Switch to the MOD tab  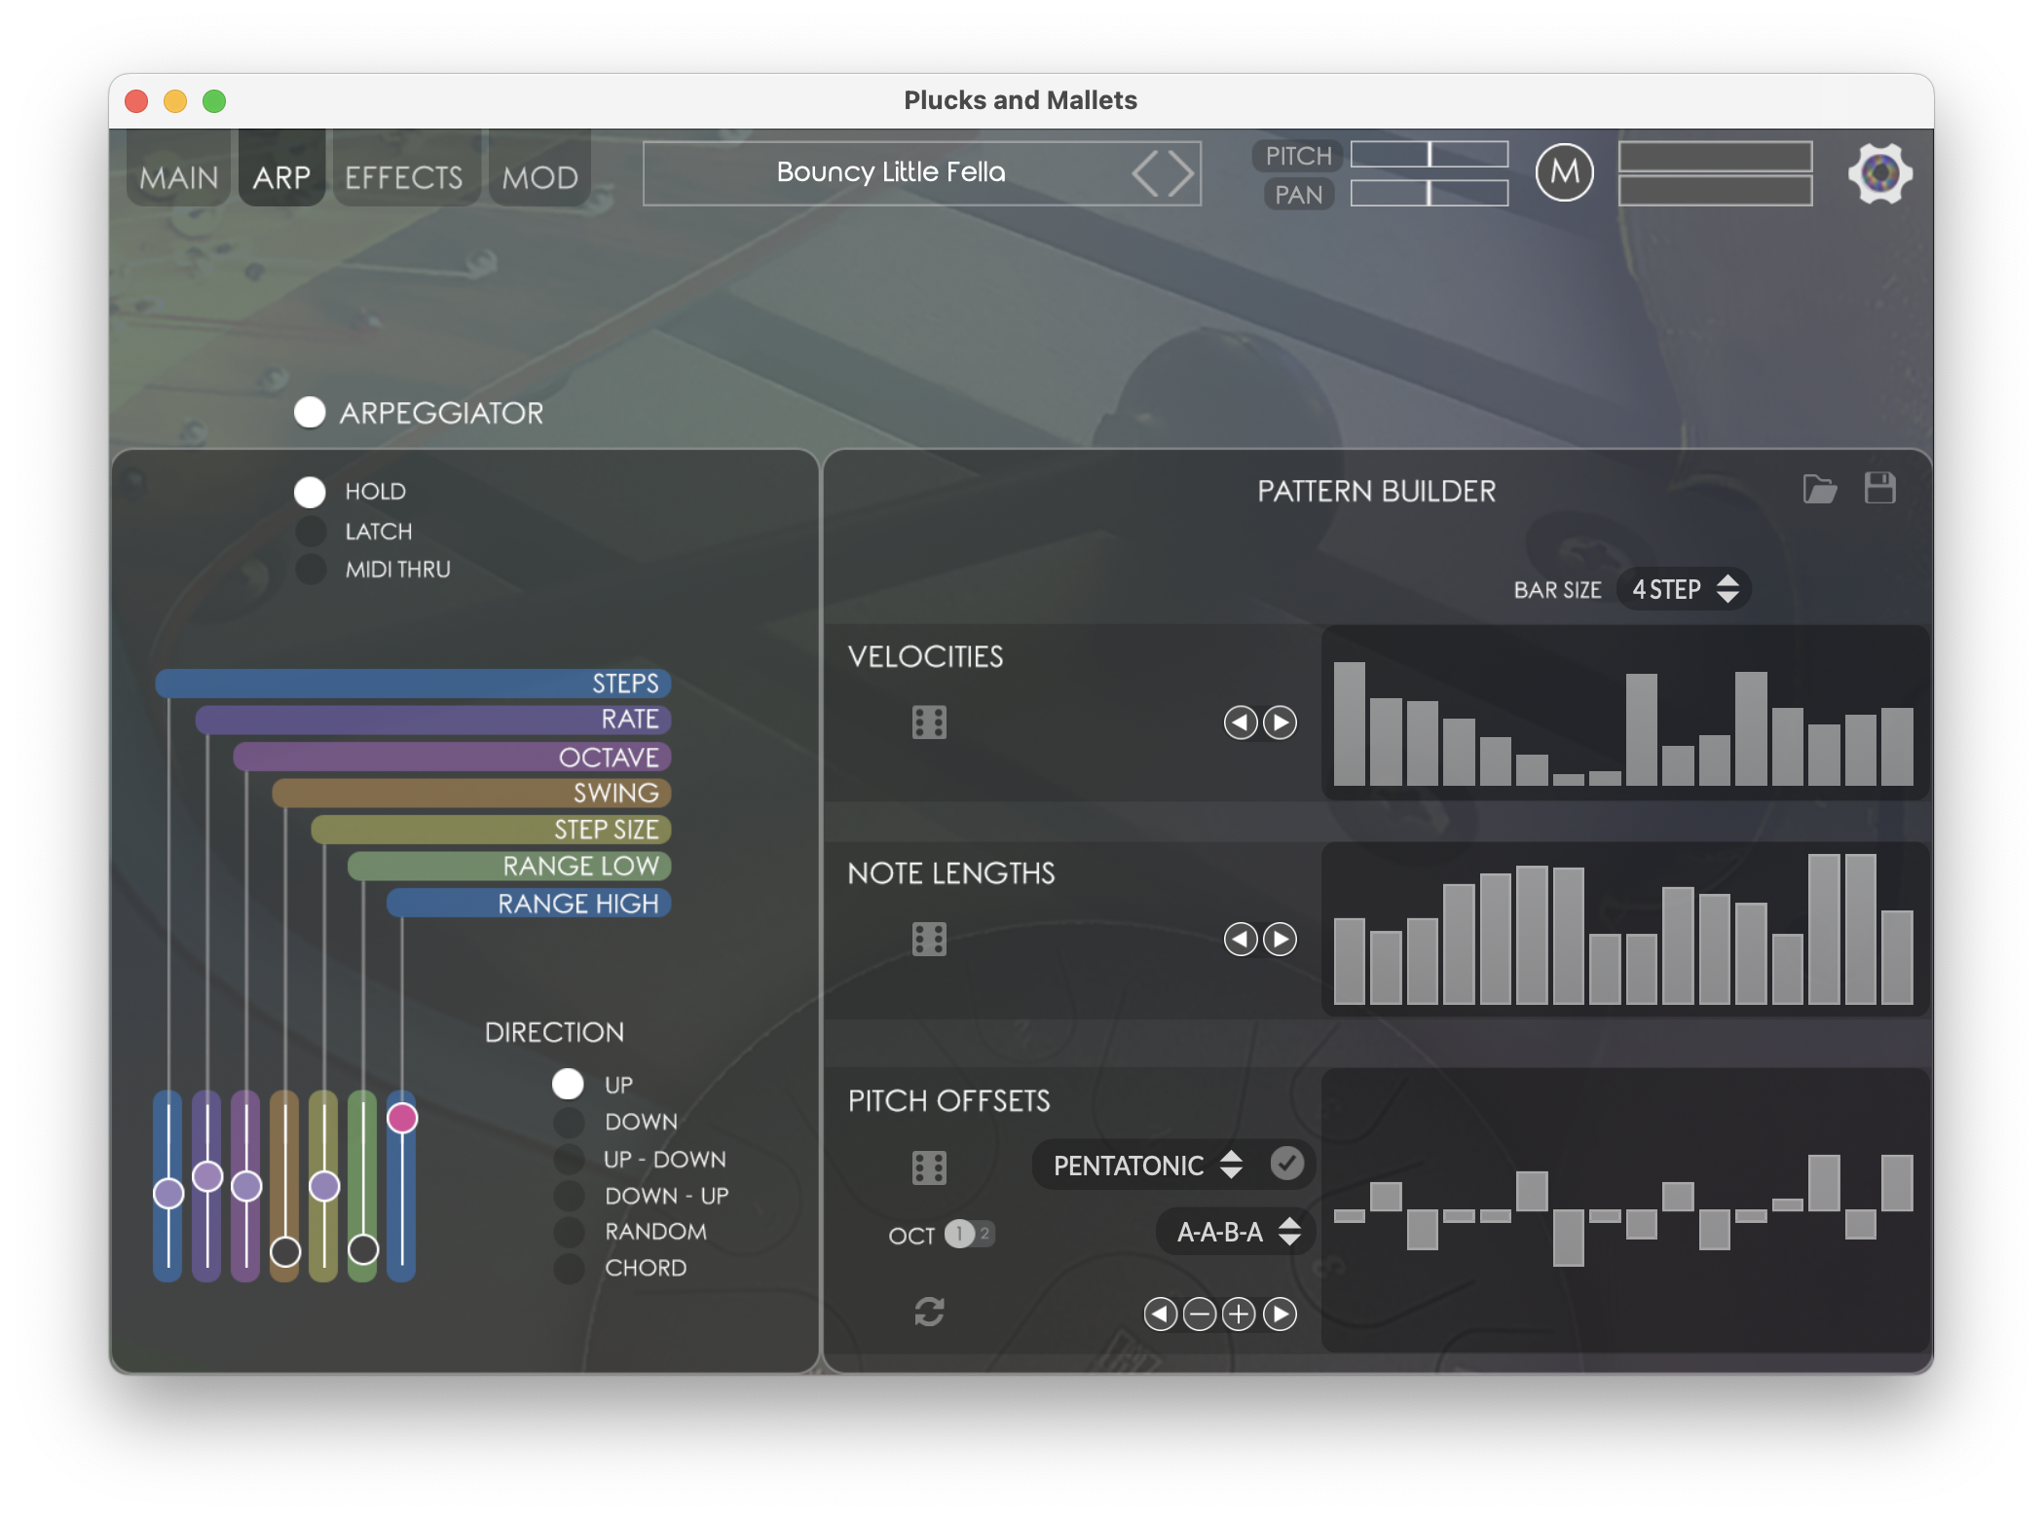coord(539,177)
